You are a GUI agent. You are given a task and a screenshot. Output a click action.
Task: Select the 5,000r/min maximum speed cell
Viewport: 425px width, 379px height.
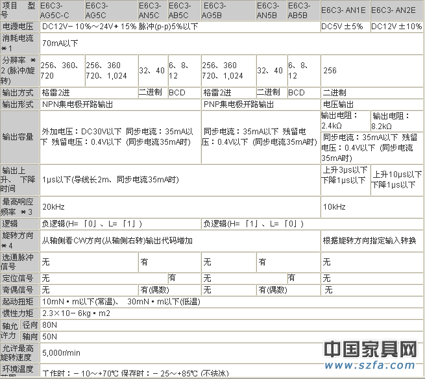[x=62, y=352]
